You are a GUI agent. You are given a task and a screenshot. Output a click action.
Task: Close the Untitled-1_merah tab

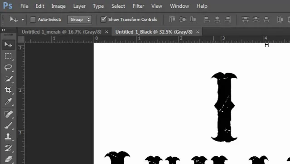[107, 32]
